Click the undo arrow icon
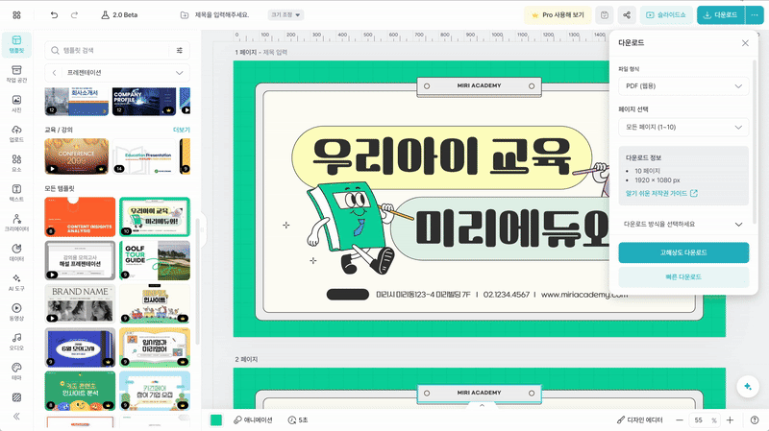The width and height of the screenshot is (769, 431). tap(54, 15)
